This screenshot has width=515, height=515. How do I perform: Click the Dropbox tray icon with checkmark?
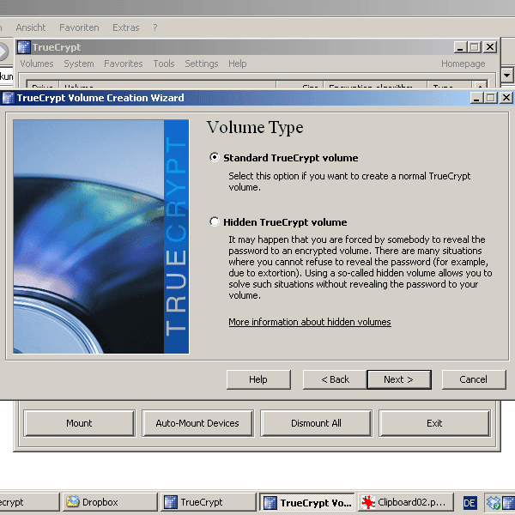pos(494,503)
